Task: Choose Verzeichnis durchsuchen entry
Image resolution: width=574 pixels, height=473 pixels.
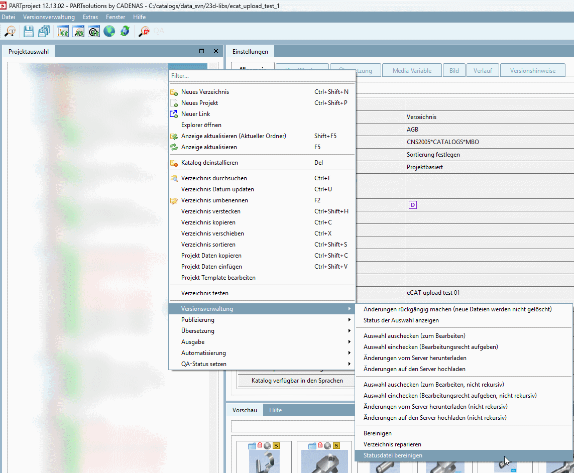Action: 262,178
